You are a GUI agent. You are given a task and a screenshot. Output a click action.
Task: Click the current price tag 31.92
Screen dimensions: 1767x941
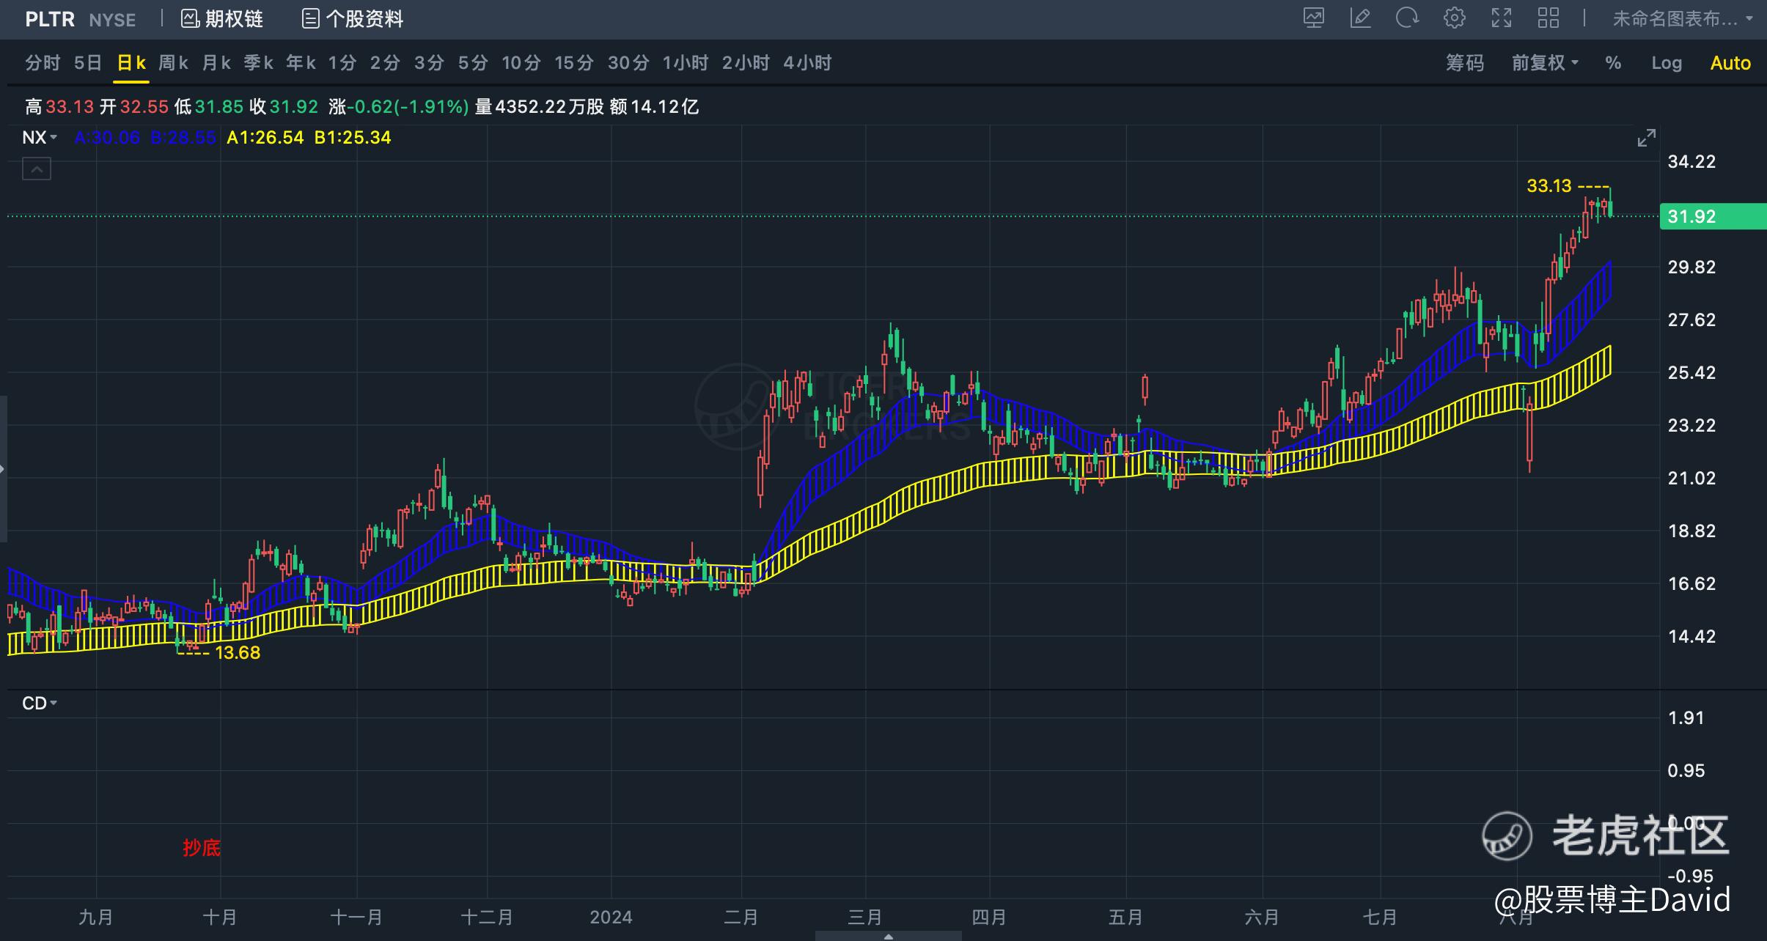click(1713, 217)
